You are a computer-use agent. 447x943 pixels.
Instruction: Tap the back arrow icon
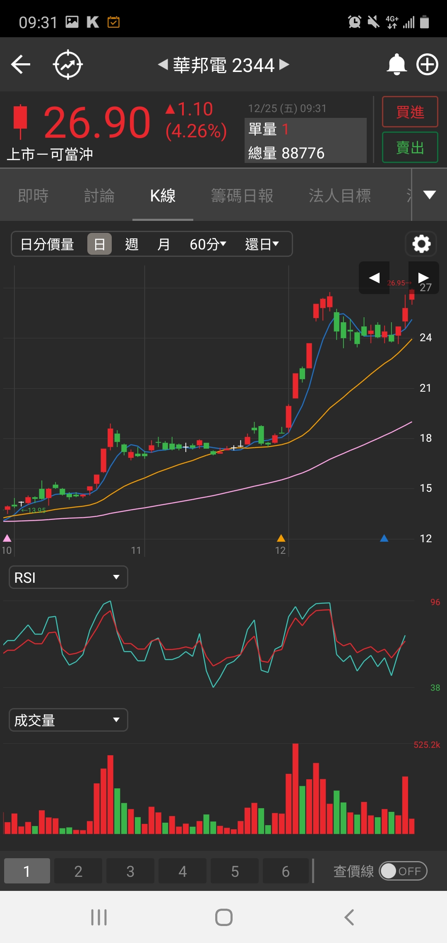(21, 65)
